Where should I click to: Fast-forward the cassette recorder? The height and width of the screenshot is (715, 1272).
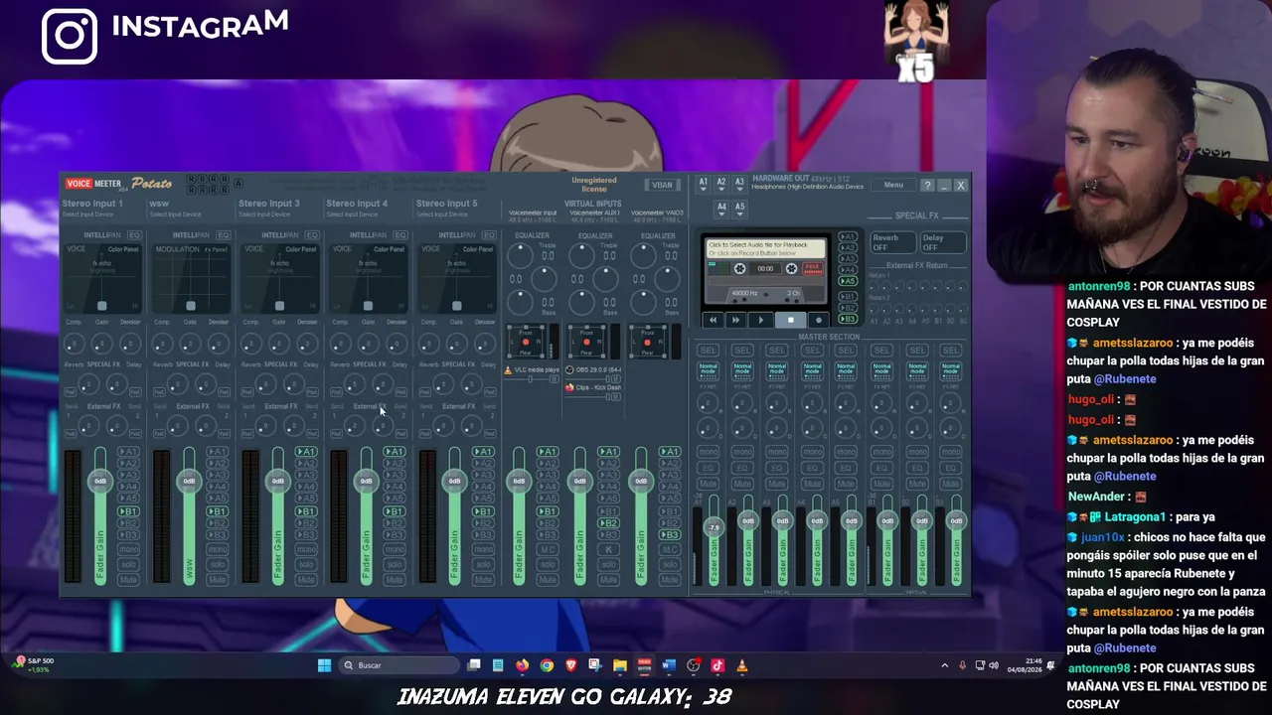coord(736,320)
